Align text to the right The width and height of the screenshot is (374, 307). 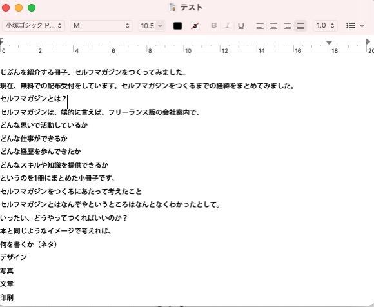pyautogui.click(x=287, y=26)
